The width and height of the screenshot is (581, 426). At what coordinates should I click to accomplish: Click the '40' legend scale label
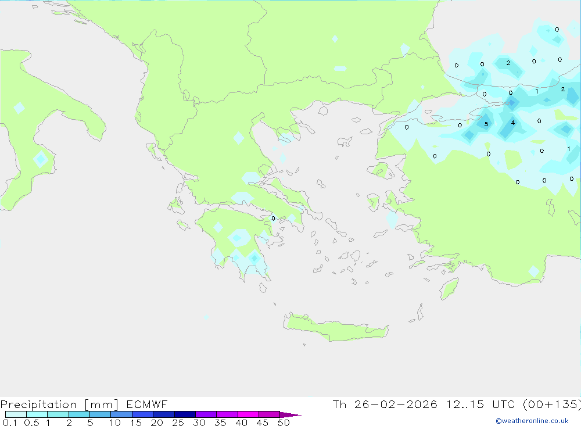241,423
